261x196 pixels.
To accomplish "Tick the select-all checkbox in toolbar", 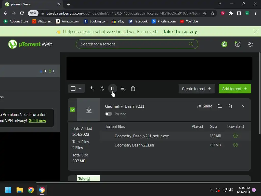I will pyautogui.click(x=73, y=89).
